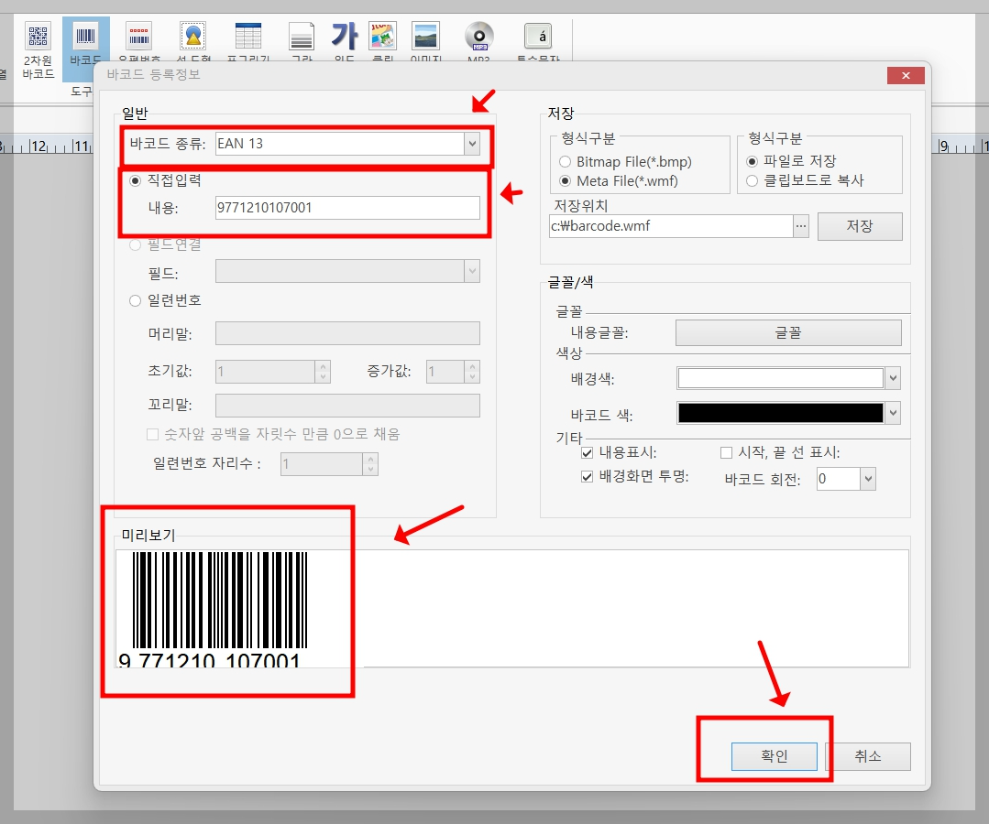The width and height of the screenshot is (989, 824).
Task: Insert picture with 이미지 tool icon
Action: 425,36
